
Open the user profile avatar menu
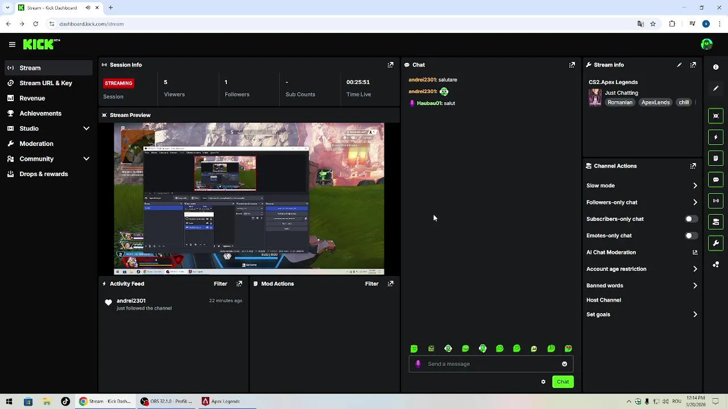(706, 44)
